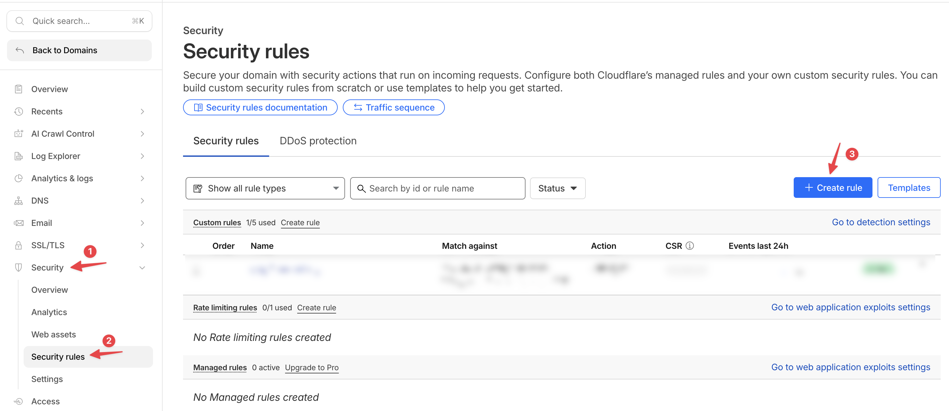949x411 pixels.
Task: Open the Show all rule types dropdown
Action: 265,188
